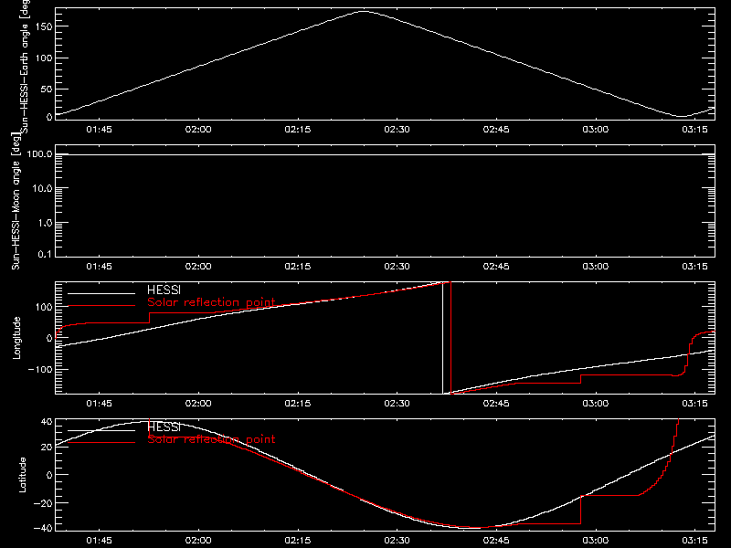Select the HESSI legend label in Latitude plot
Image resolution: width=731 pixels, height=548 pixels.
(x=164, y=427)
